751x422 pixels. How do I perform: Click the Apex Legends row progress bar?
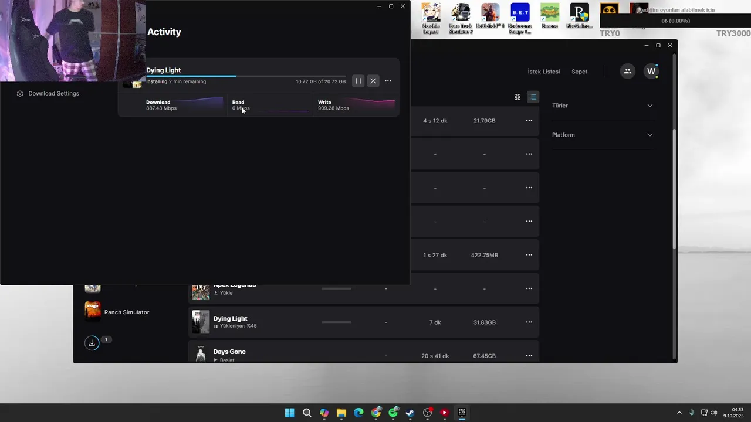337,288
